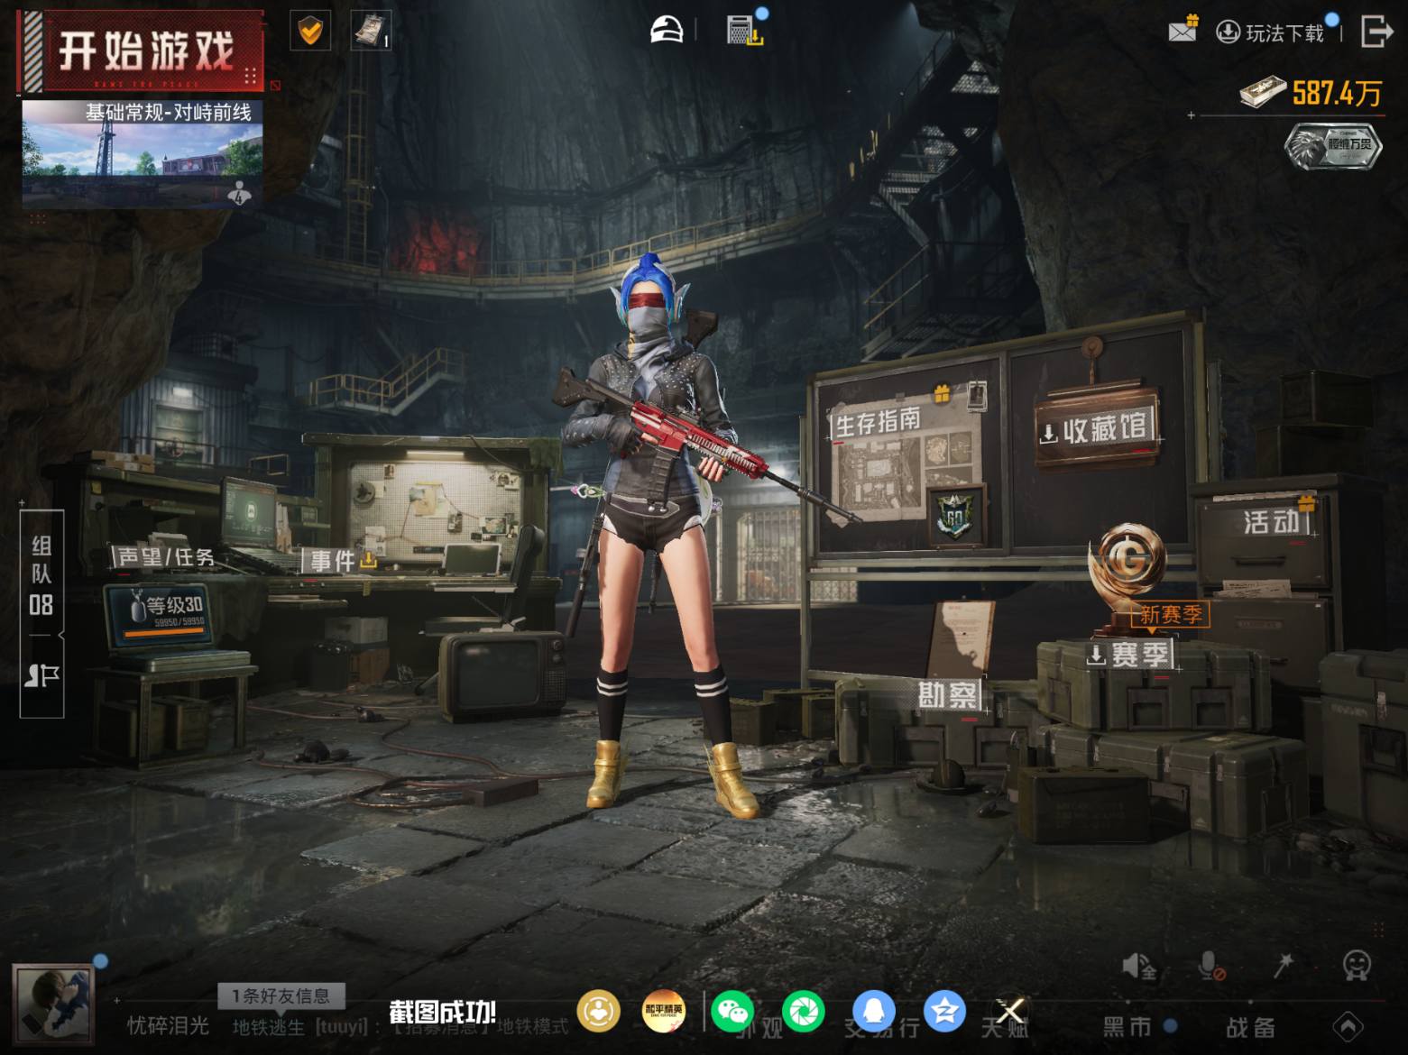1408x1055 pixels.
Task: Select the game mode map thumbnail
Action: click(143, 154)
